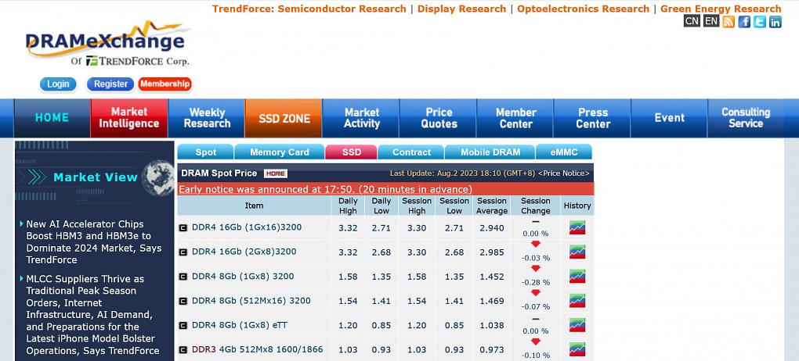Click session change -0.28 % value

click(536, 282)
